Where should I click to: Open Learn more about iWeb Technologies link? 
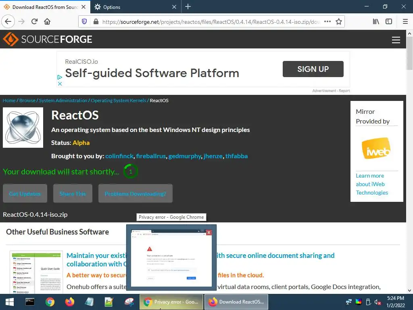point(371,184)
